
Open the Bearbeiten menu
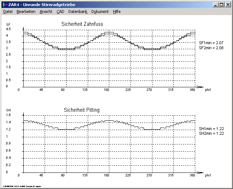tap(26, 11)
